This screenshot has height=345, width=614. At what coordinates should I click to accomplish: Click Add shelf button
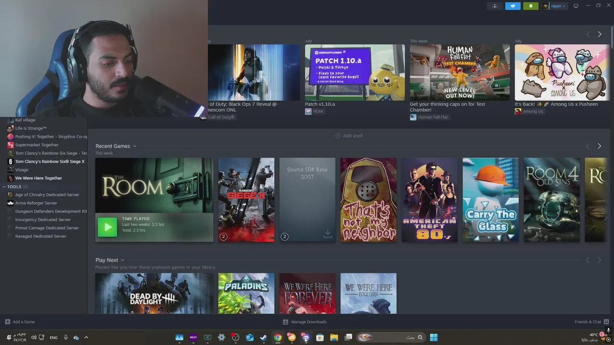click(349, 136)
